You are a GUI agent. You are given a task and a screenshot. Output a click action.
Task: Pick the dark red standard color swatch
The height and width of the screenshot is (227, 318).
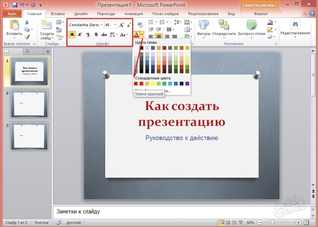(136, 84)
